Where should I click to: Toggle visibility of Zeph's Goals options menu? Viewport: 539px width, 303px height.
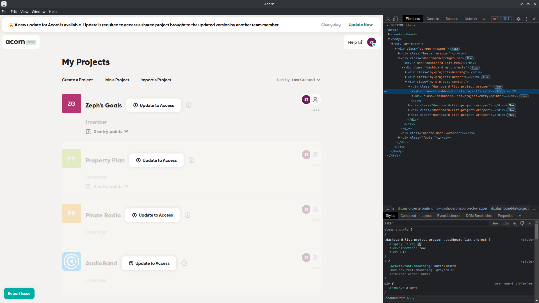pyautogui.click(x=316, y=110)
